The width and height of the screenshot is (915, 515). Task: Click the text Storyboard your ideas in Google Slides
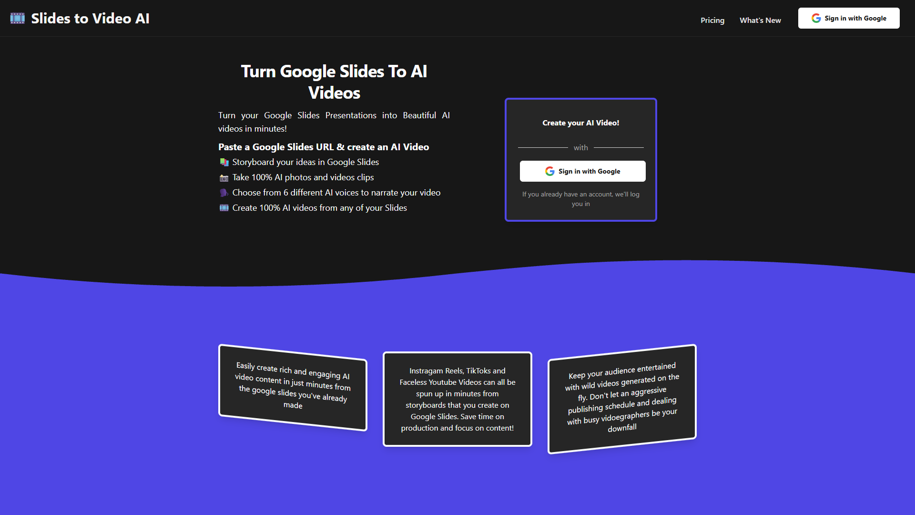point(305,162)
